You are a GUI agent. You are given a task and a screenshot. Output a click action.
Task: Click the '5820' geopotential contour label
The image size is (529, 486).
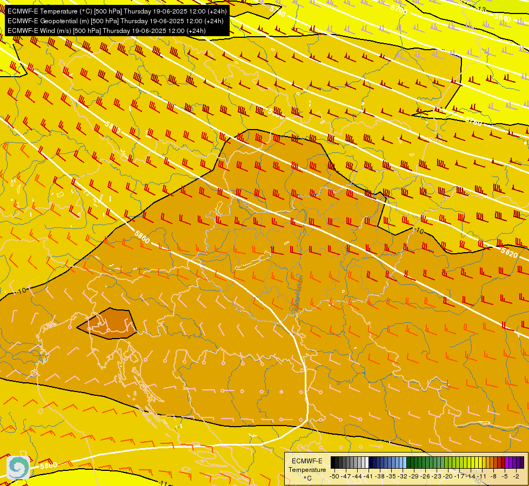(x=509, y=253)
